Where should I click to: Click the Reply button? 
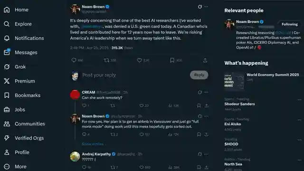pos(199,75)
